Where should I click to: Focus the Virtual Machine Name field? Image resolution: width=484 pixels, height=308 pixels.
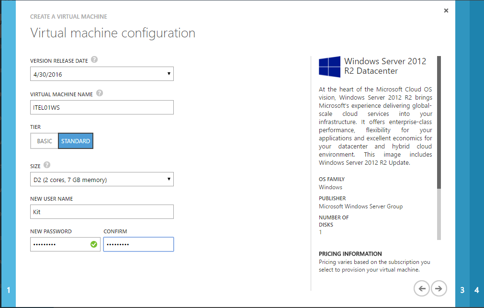(102, 107)
